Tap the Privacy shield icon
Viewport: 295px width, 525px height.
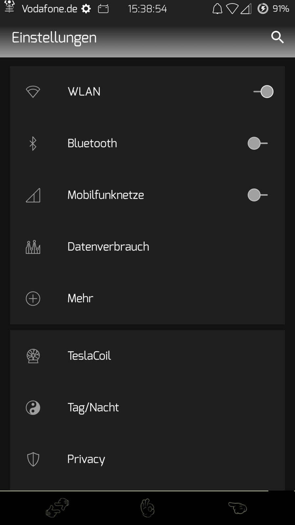tap(33, 459)
